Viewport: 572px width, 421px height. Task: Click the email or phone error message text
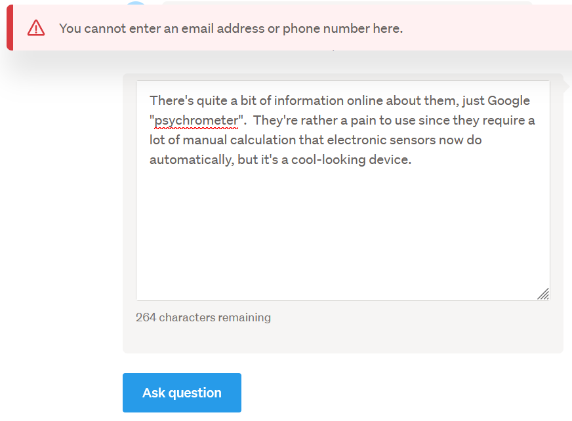[x=231, y=28]
